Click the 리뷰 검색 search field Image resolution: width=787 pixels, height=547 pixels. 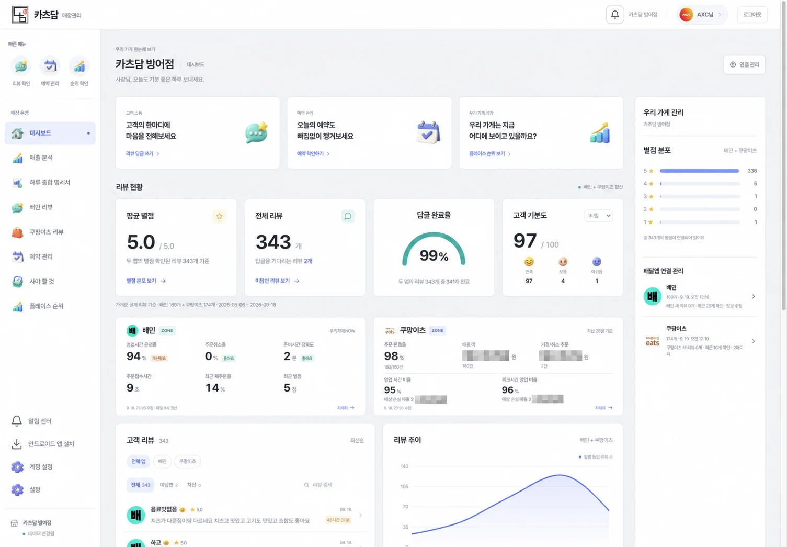tap(333, 485)
